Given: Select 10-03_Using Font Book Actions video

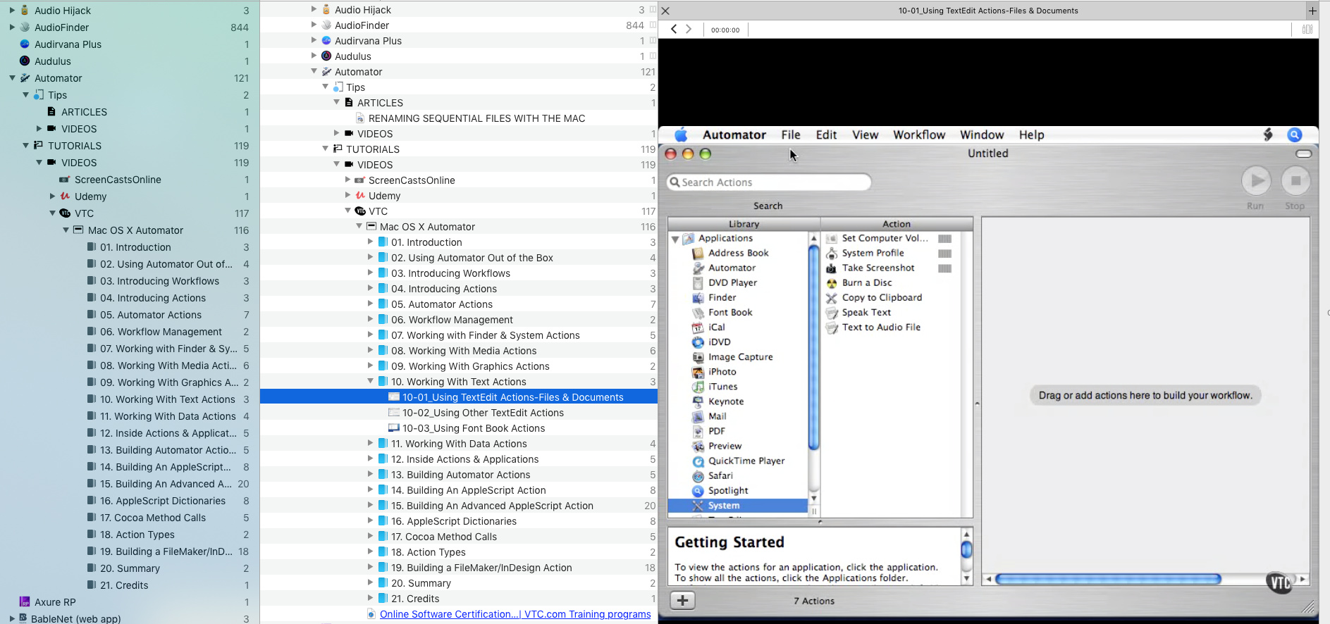Looking at the screenshot, I should [x=473, y=428].
